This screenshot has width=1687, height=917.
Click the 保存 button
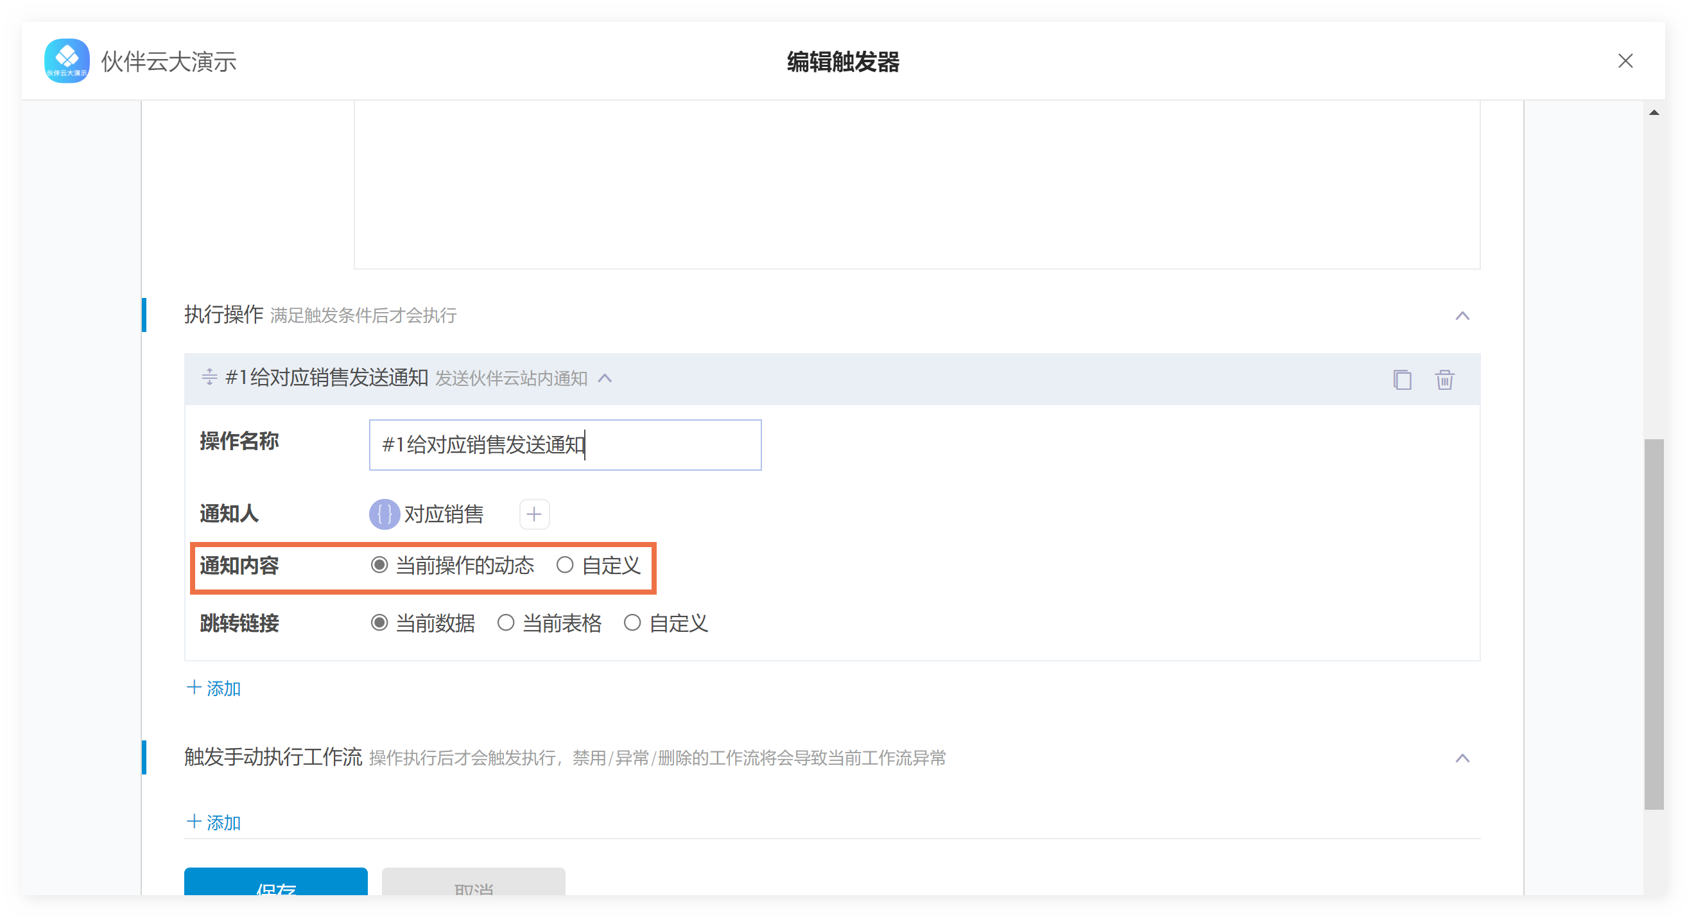pyautogui.click(x=275, y=883)
